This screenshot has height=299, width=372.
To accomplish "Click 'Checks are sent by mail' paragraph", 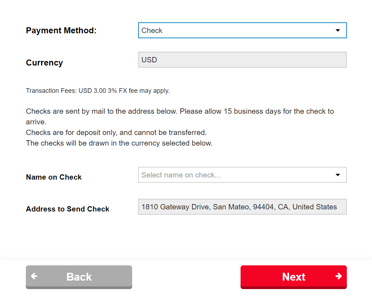I will click(180, 117).
